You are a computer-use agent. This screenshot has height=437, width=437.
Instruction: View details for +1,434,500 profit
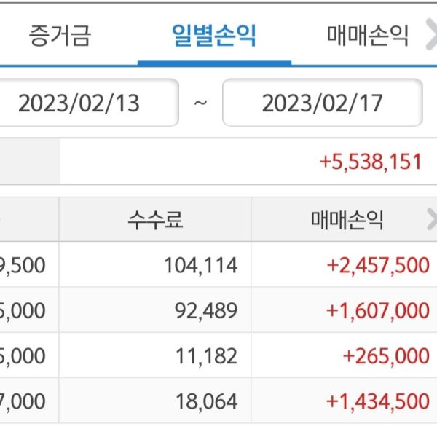(x=378, y=401)
